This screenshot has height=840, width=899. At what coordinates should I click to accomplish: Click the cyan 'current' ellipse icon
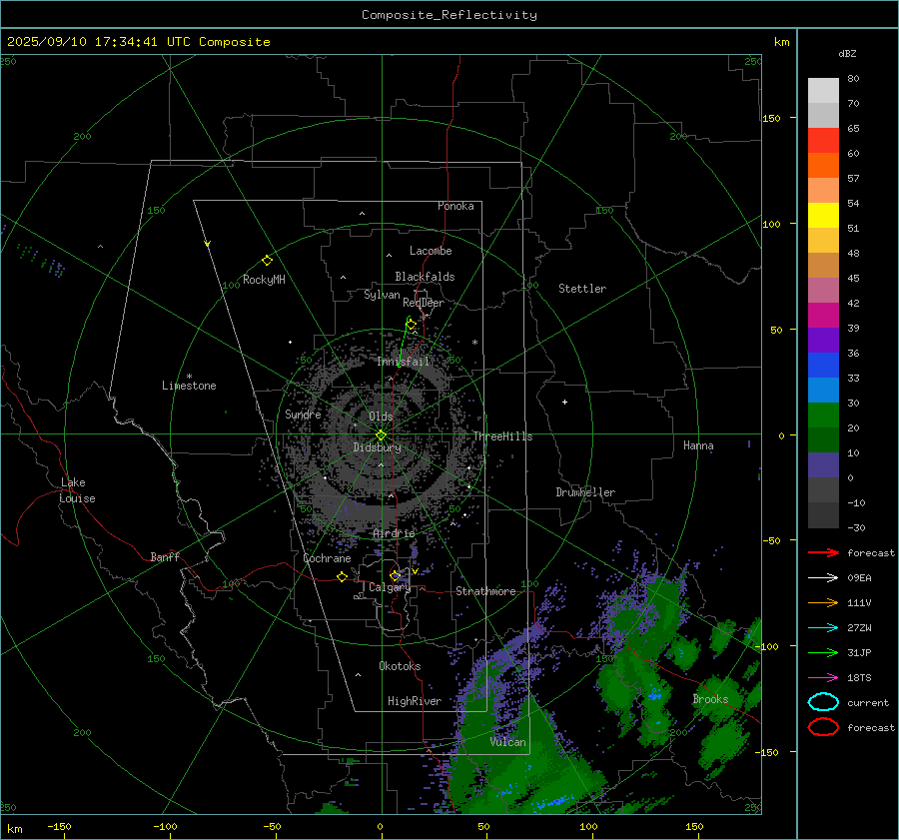[823, 702]
